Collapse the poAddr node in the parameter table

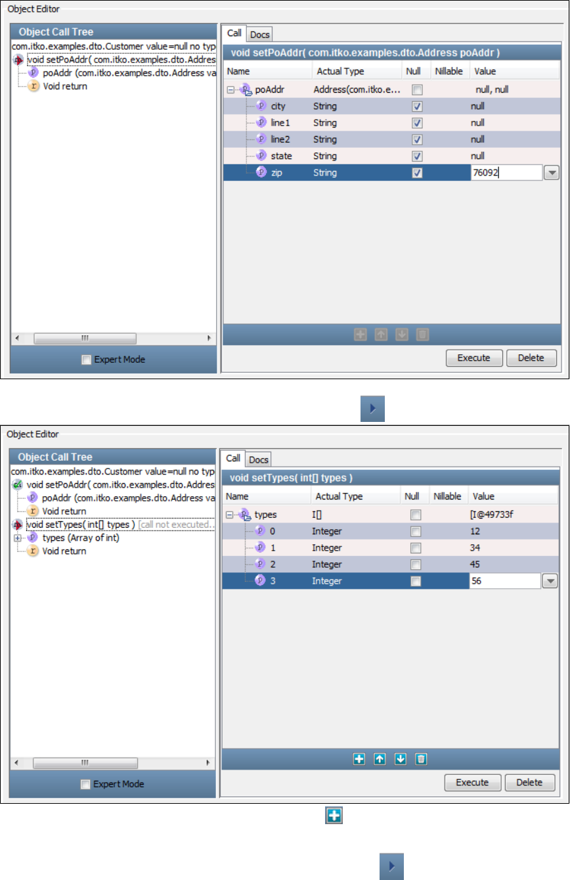[x=230, y=89]
